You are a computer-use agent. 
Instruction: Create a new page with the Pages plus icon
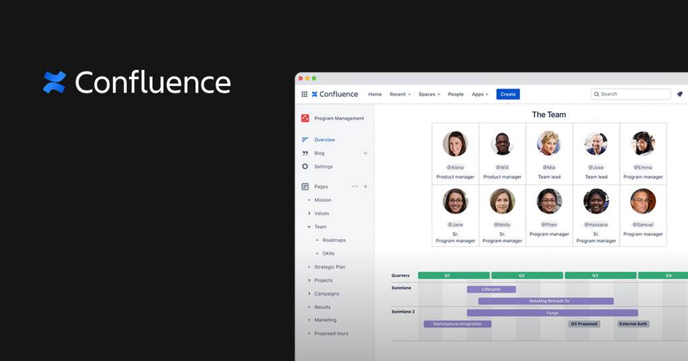pyautogui.click(x=365, y=187)
